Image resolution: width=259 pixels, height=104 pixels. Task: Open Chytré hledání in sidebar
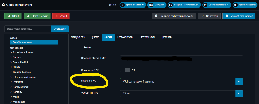pos(20,62)
